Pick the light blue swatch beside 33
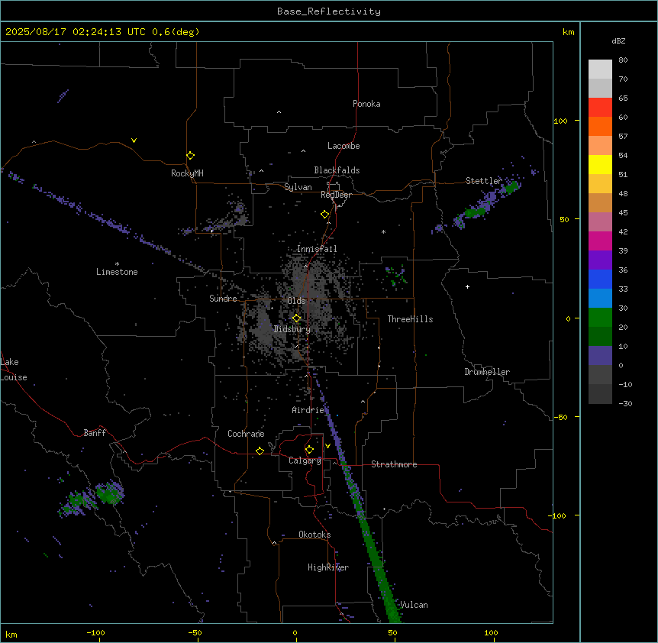Image resolution: width=658 pixels, height=643 pixels. pyautogui.click(x=600, y=298)
